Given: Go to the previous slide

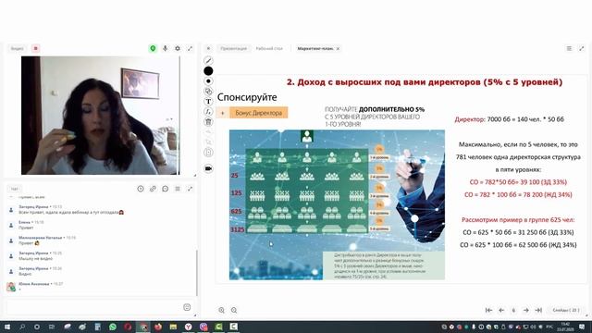Looking at the screenshot, I should point(501,310).
